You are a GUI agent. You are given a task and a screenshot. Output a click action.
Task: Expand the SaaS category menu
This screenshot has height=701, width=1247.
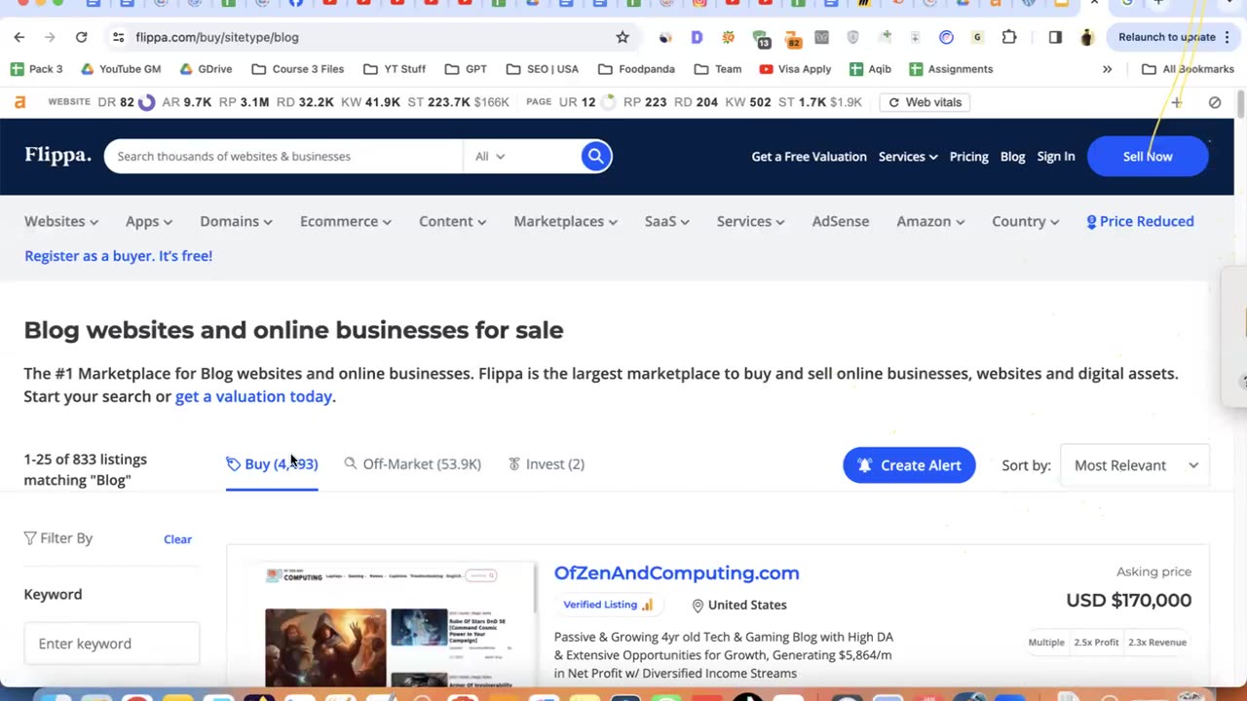pyautogui.click(x=667, y=221)
